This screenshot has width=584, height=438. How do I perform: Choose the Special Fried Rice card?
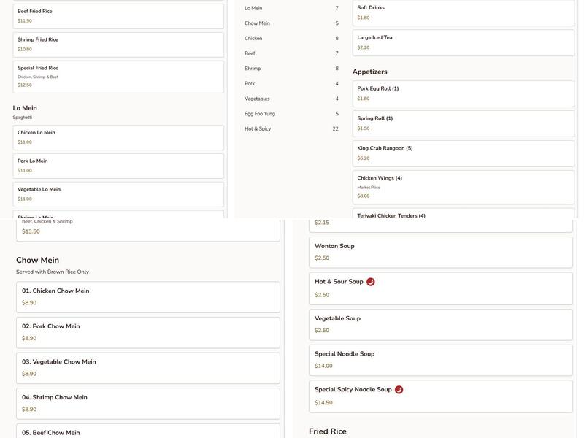click(x=119, y=77)
